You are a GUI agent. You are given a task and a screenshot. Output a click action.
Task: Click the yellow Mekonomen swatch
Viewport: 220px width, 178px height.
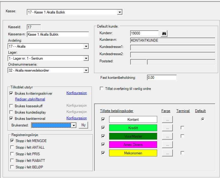(133, 153)
